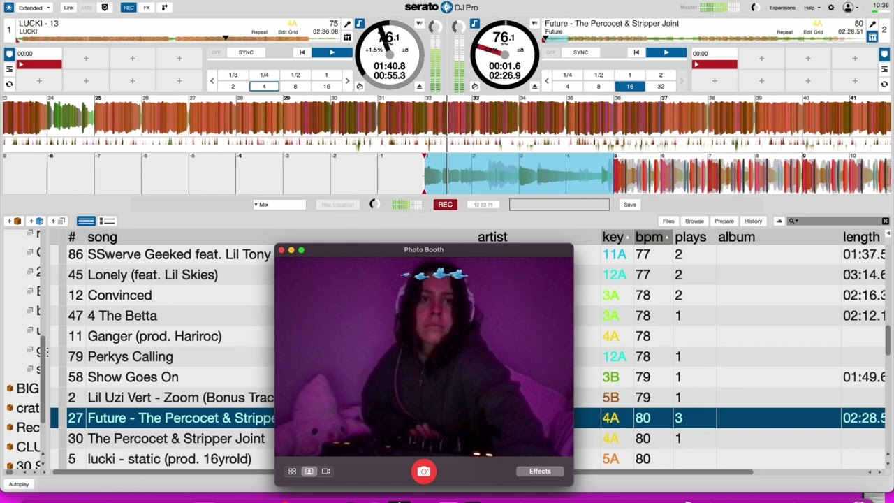Click the microphone icon on right deck

click(872, 24)
